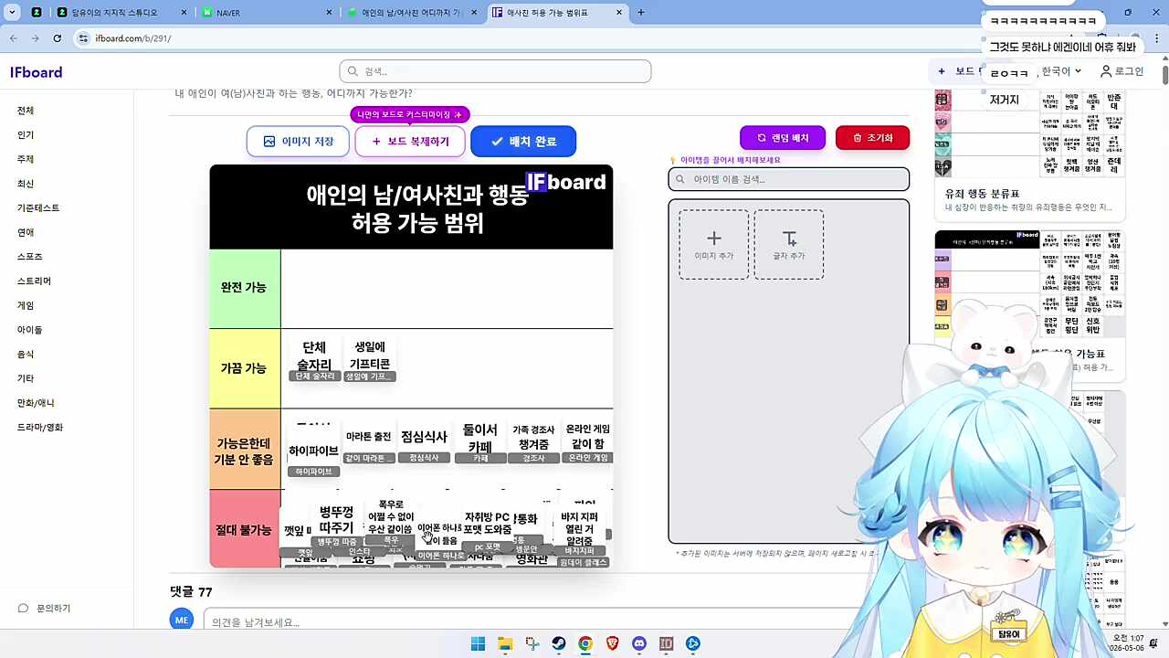Focus the top 검색 search box
The height and width of the screenshot is (658, 1169).
pos(495,71)
